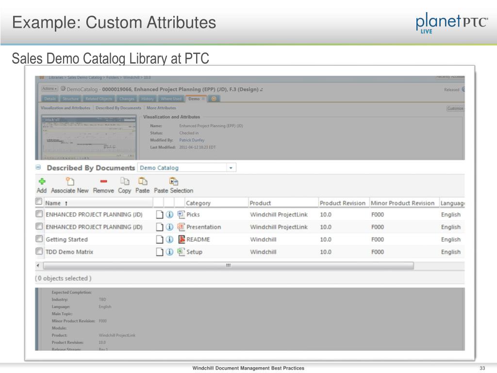Select the Demo tab
Image resolution: width=497 pixels, height=373 pixels.
point(196,99)
